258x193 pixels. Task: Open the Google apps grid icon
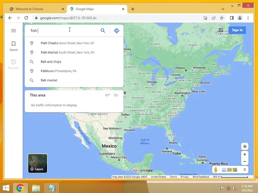pos(221,30)
